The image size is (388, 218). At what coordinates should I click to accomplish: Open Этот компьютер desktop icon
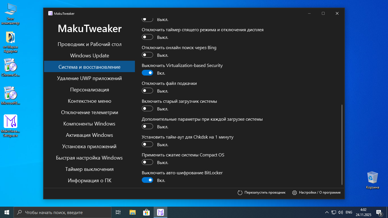pyautogui.click(x=11, y=10)
